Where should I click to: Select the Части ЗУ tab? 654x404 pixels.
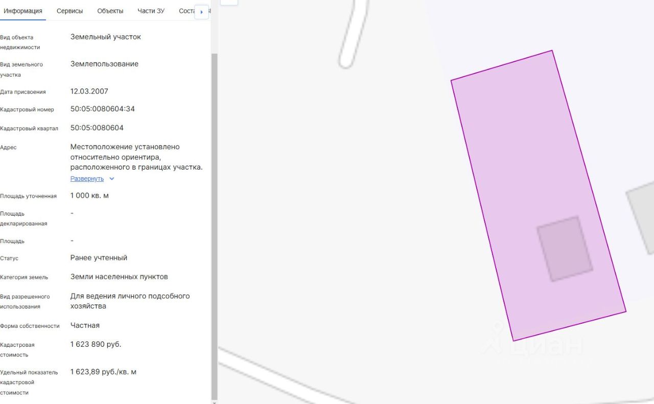(151, 11)
